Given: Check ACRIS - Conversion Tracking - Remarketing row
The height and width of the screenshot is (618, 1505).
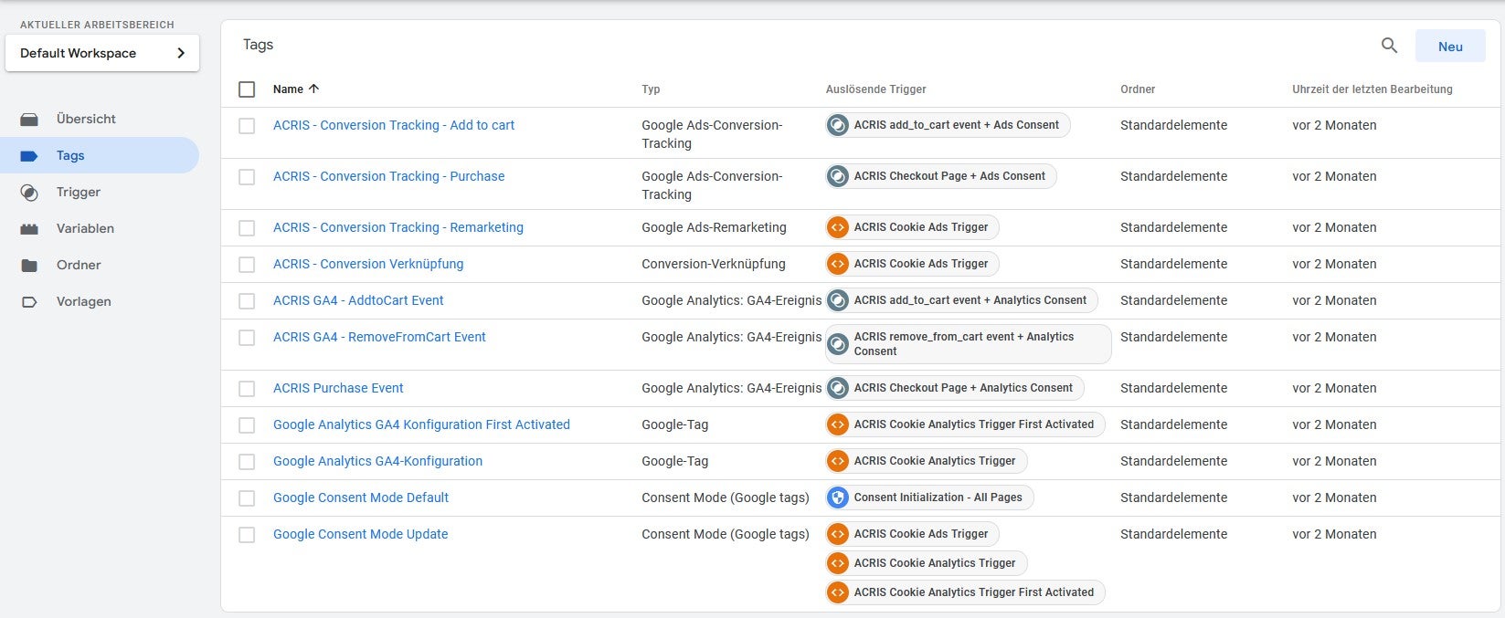Looking at the screenshot, I should pyautogui.click(x=247, y=228).
